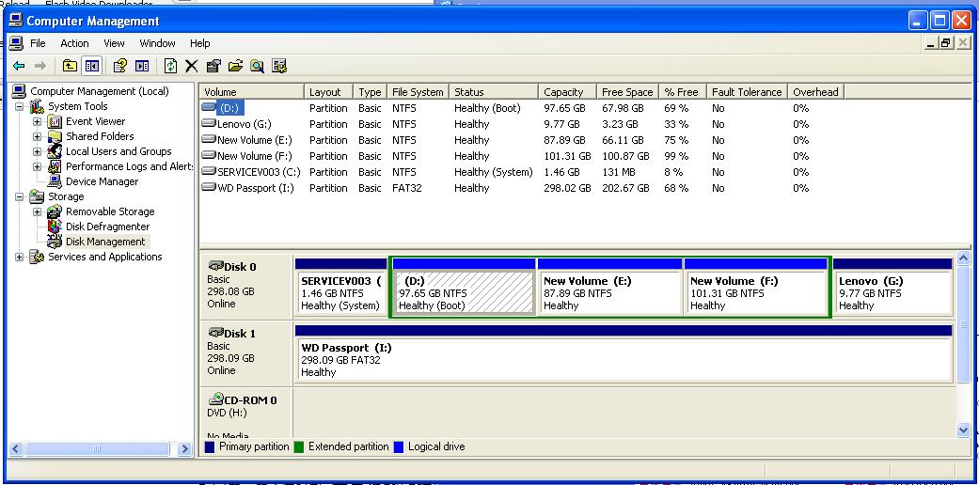Click the Up One Level folder icon

(x=70, y=66)
